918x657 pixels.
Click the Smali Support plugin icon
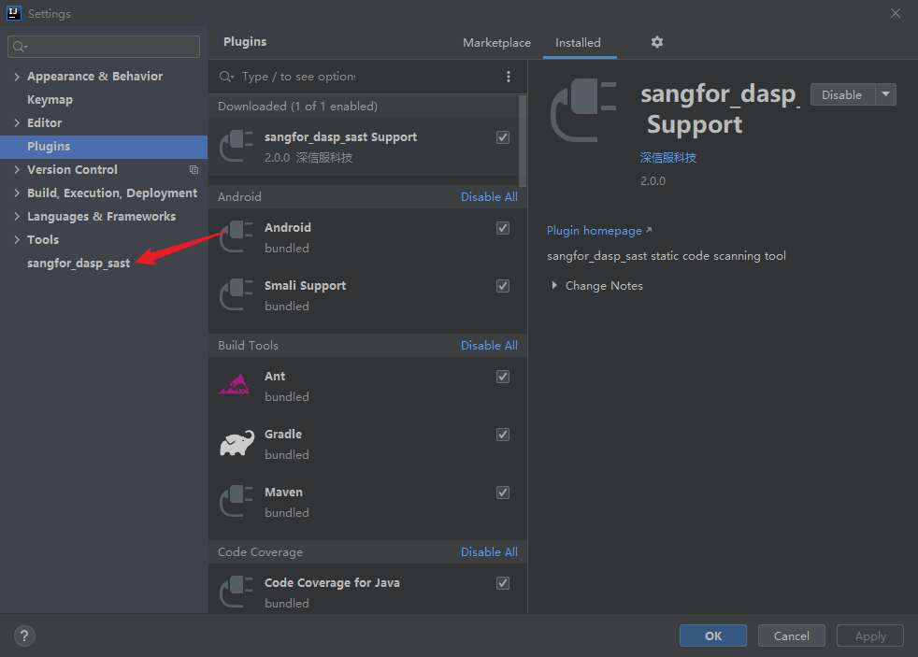tap(237, 295)
